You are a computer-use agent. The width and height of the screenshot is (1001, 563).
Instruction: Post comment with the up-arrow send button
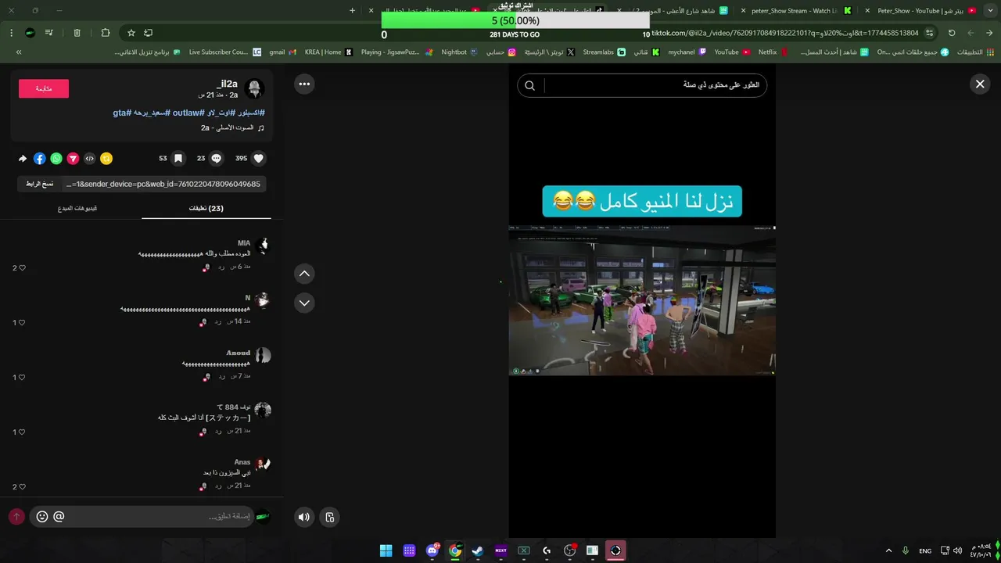point(16,517)
